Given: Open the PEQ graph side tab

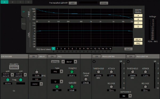Looking at the screenshot, I should pos(23,24).
